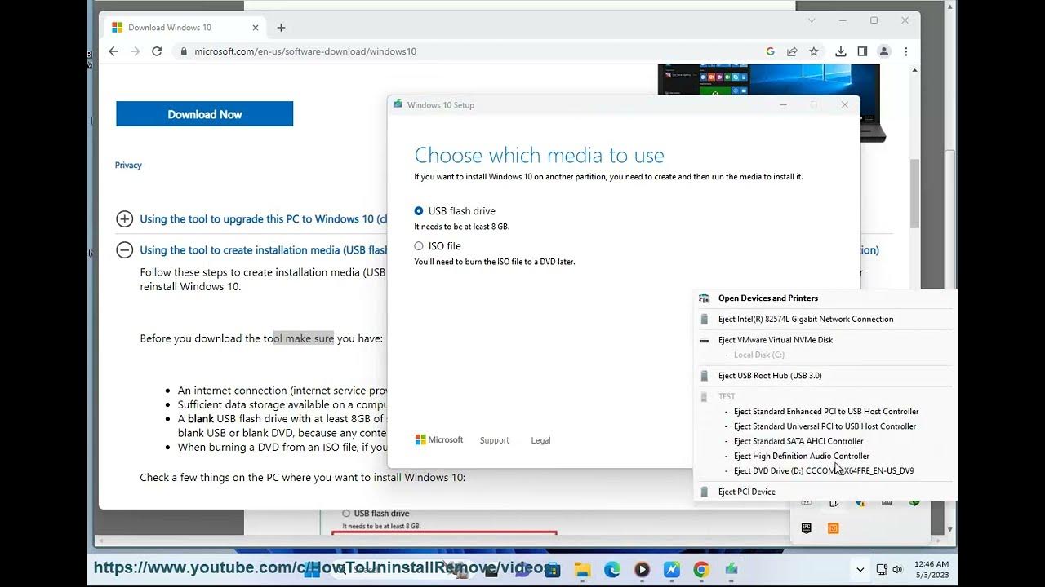This screenshot has height=587, width=1045.
Task: Open Windows 10 Setup taskbar icon
Action: [731, 570]
